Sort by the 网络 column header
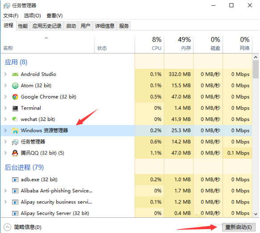 point(237,45)
